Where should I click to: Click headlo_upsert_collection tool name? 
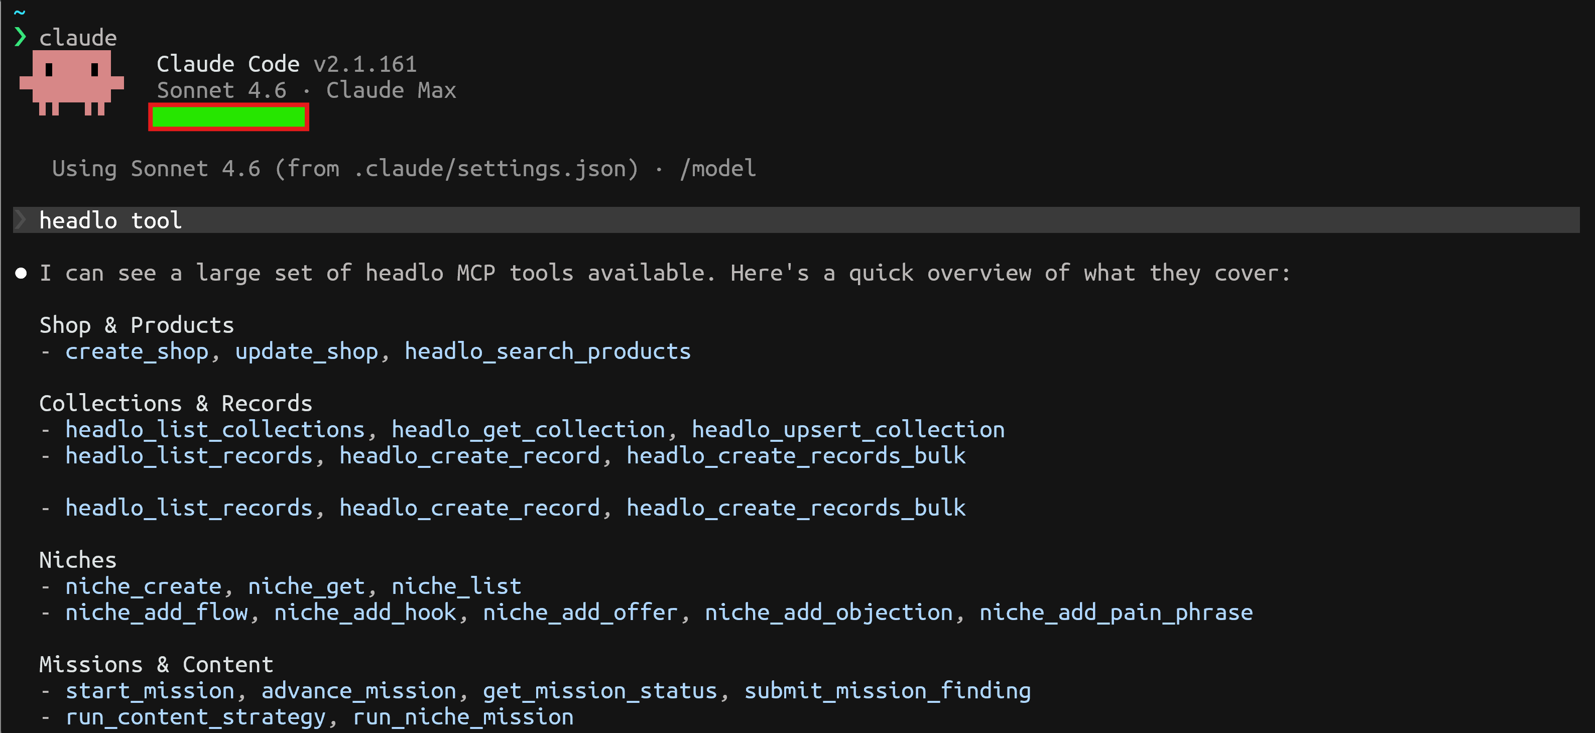tap(848, 429)
